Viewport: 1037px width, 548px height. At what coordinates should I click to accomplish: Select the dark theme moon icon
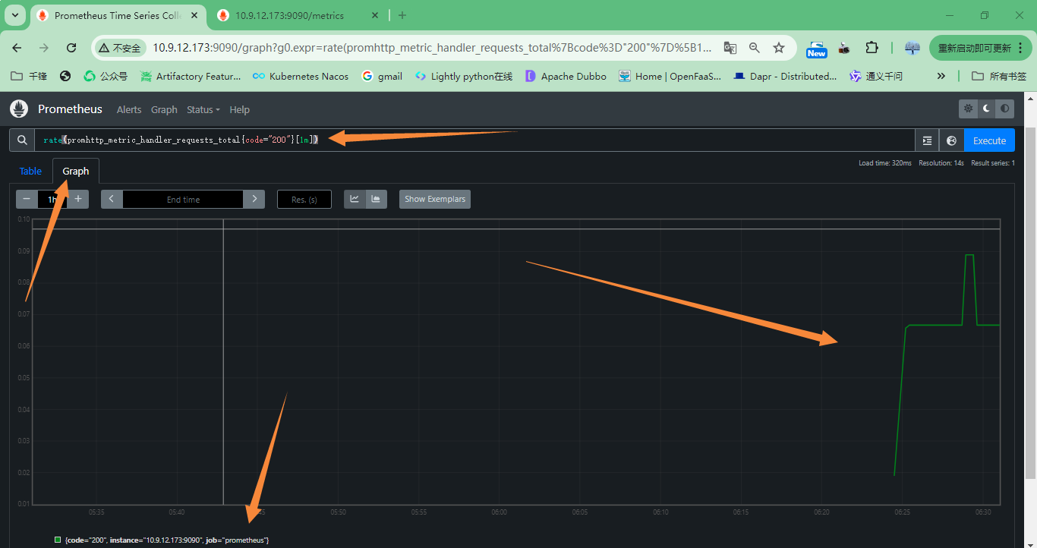[x=987, y=109]
